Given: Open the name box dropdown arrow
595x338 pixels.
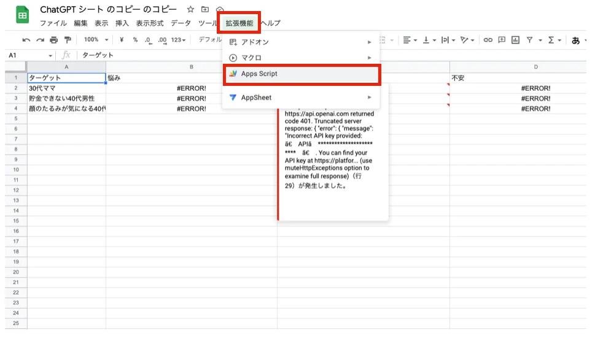Looking at the screenshot, I should pos(50,56).
